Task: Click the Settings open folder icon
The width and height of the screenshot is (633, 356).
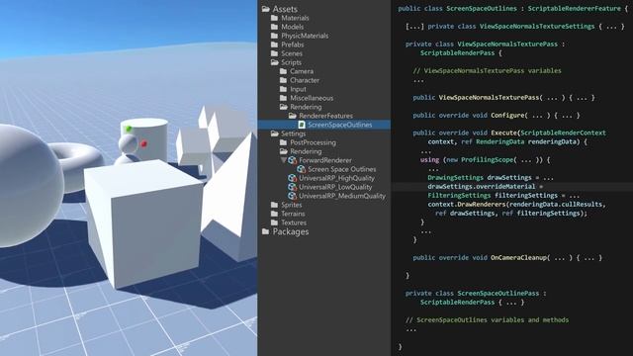Action: tap(275, 133)
